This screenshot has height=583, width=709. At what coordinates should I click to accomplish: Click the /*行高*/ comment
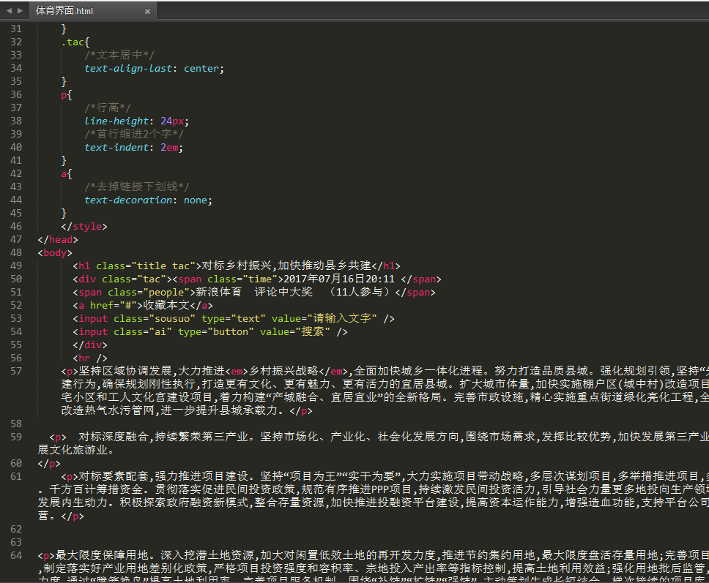pyautogui.click(x=107, y=108)
